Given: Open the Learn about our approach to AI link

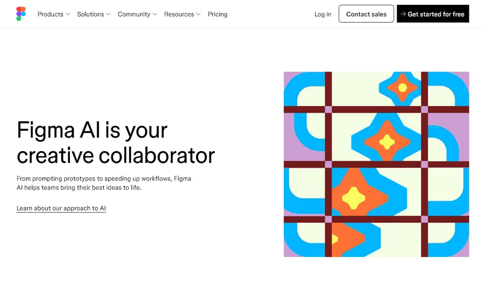Looking at the screenshot, I should click(x=61, y=208).
